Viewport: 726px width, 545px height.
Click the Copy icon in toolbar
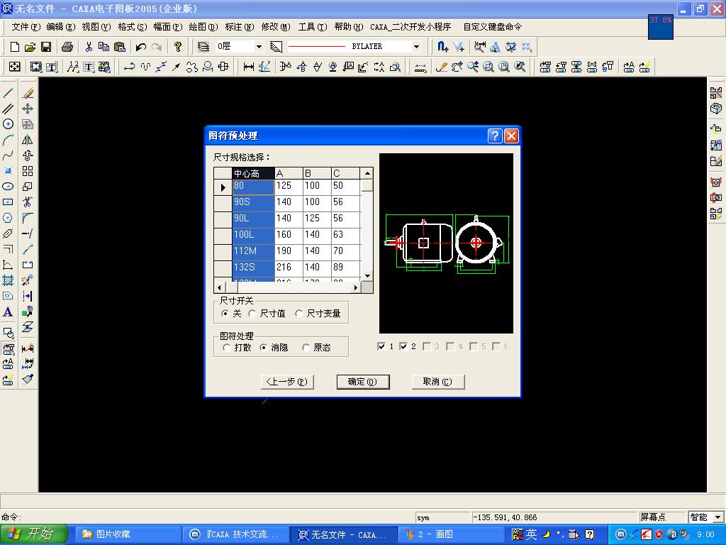104,46
